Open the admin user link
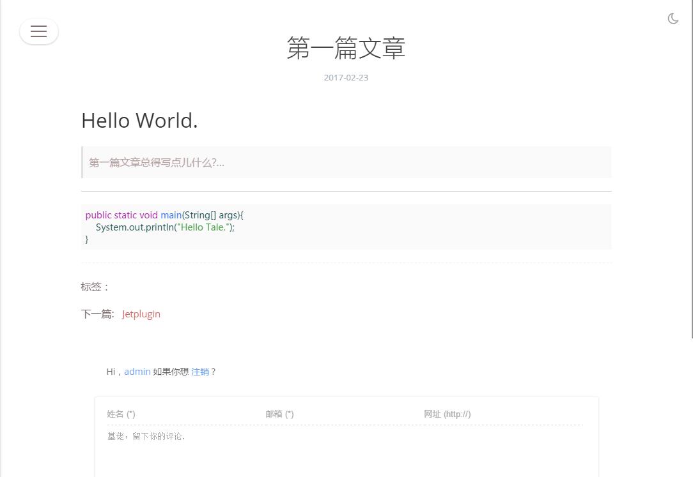 pyautogui.click(x=137, y=371)
